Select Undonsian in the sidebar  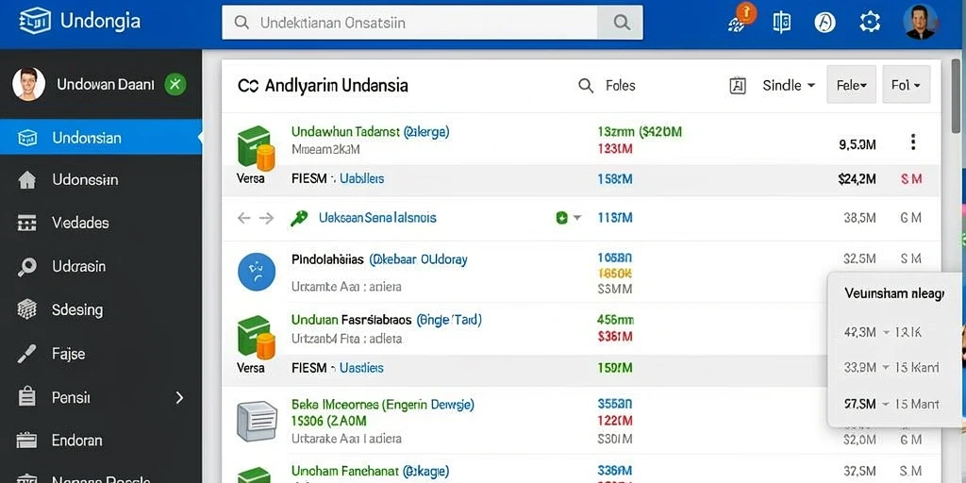click(100, 137)
